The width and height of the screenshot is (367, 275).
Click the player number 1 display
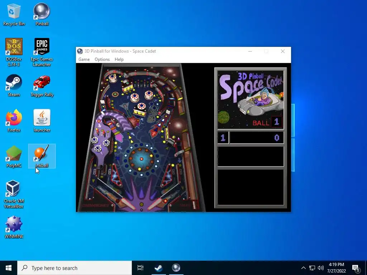click(223, 138)
